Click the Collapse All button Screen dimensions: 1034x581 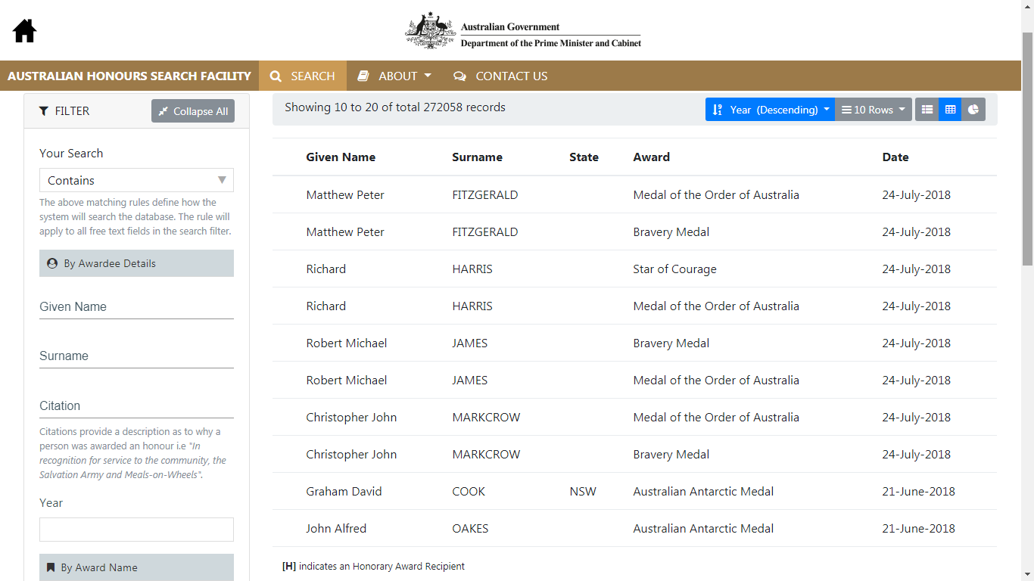coord(193,111)
